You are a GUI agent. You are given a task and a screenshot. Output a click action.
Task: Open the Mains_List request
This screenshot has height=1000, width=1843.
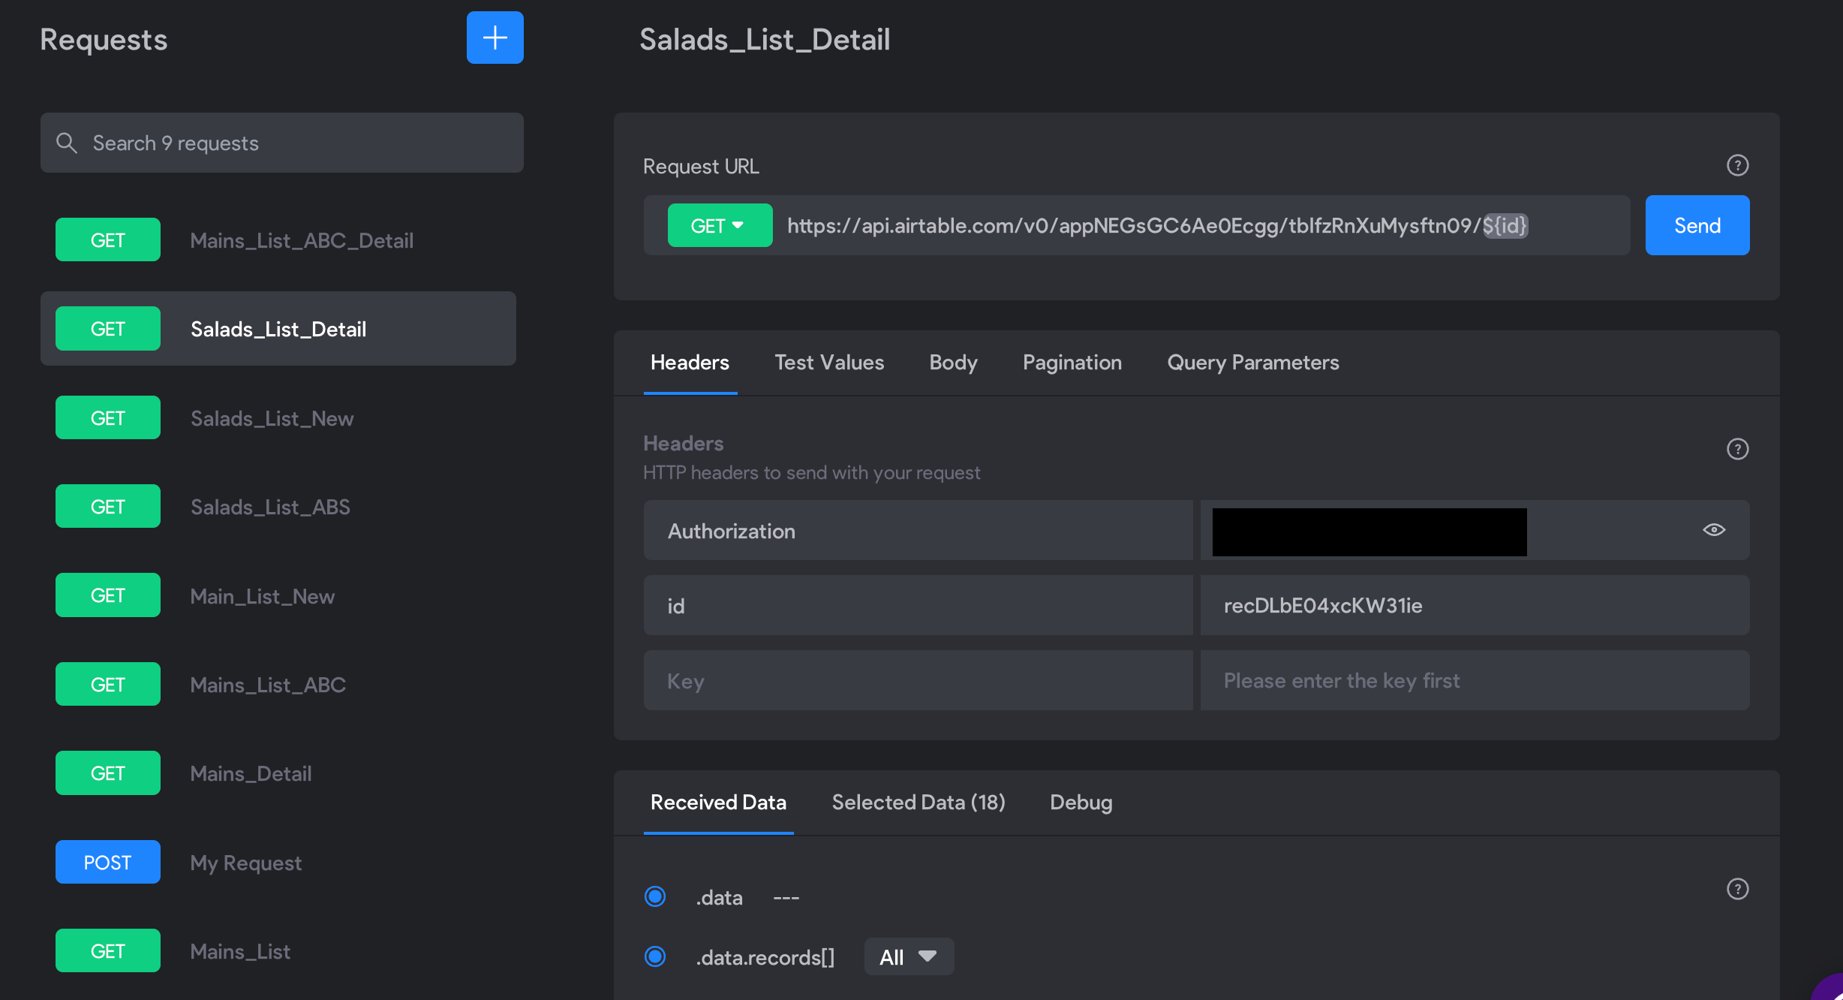pos(278,951)
